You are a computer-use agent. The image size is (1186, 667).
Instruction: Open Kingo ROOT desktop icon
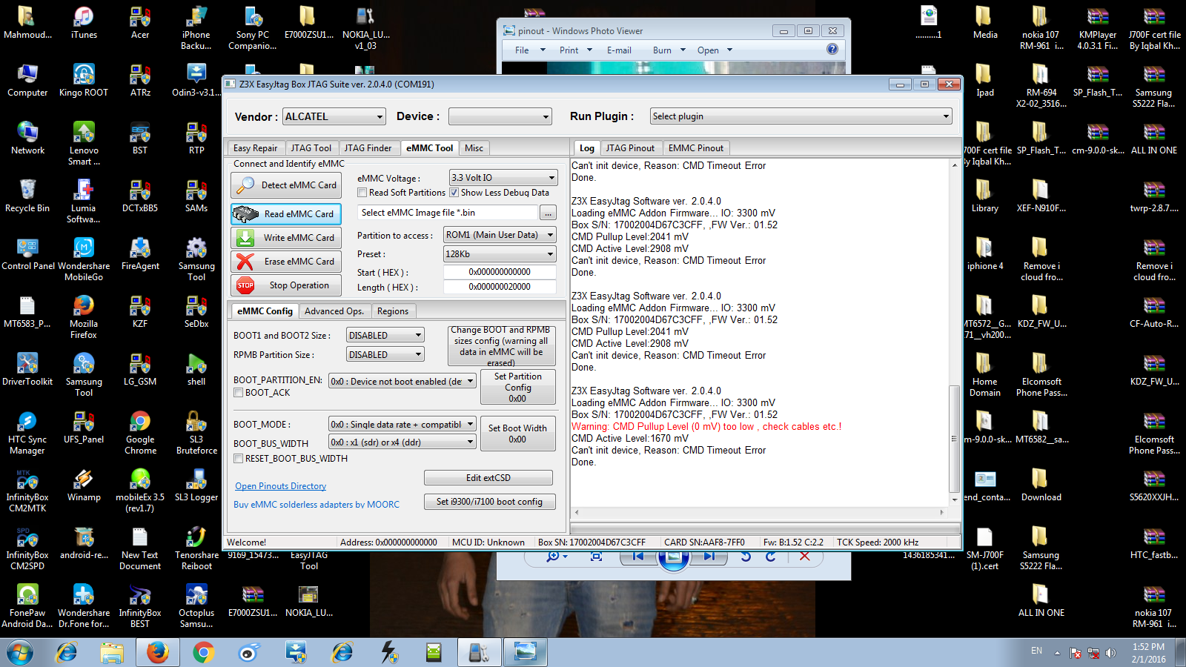[84, 81]
